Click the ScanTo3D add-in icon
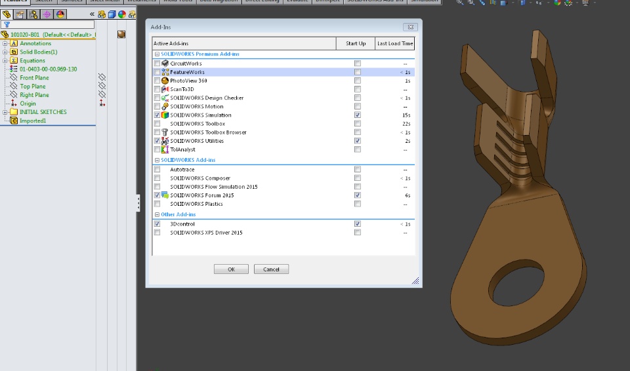630x371 pixels. [165, 89]
